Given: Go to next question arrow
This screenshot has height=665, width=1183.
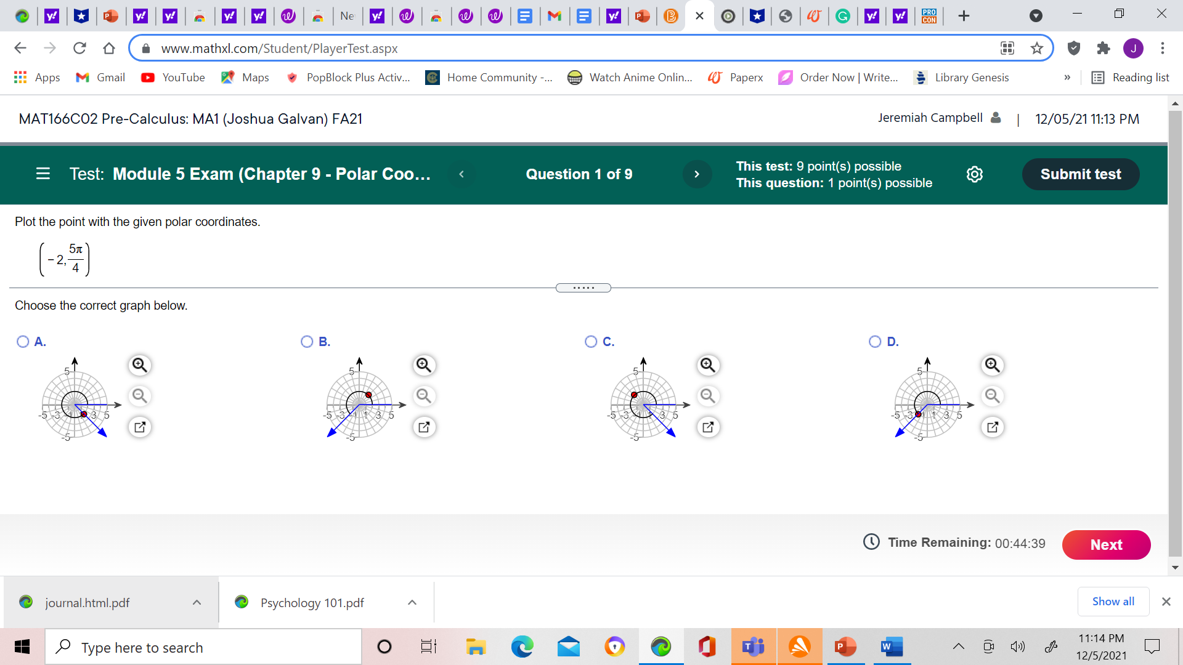Looking at the screenshot, I should (x=697, y=174).
